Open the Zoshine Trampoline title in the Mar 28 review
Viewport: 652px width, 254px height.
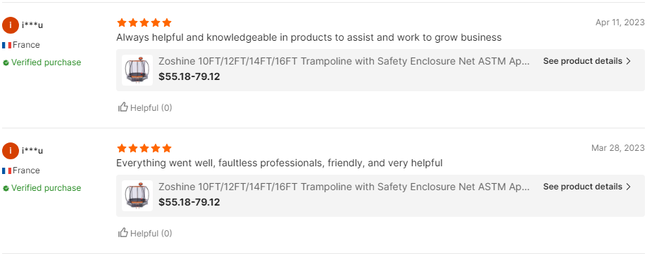(x=344, y=187)
